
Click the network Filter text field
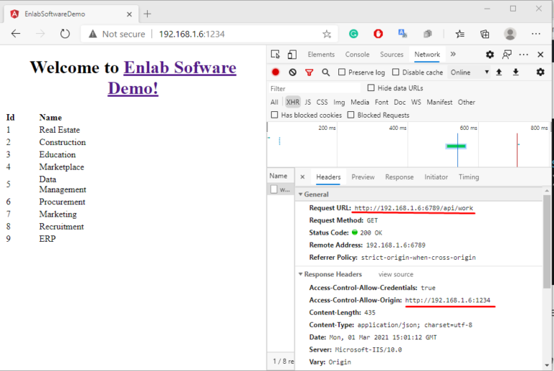pos(314,88)
